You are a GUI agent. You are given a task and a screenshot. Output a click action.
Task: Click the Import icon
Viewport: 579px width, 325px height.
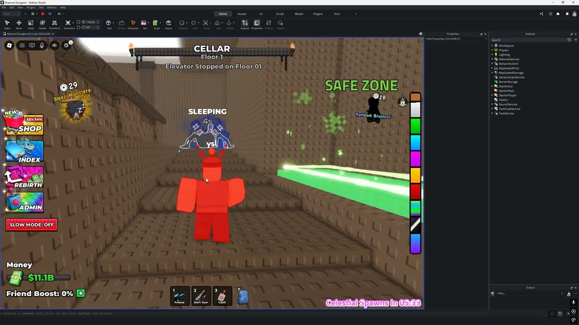click(168, 24)
